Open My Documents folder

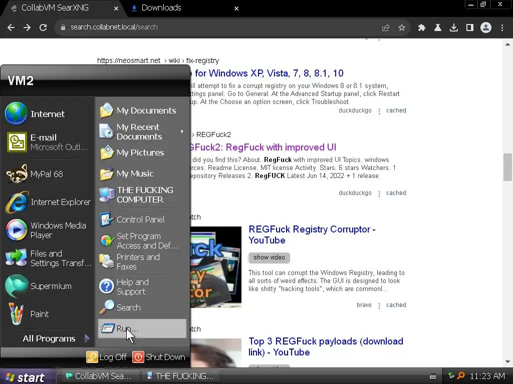142,110
